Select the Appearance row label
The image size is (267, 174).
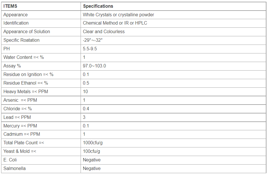coord(15,15)
